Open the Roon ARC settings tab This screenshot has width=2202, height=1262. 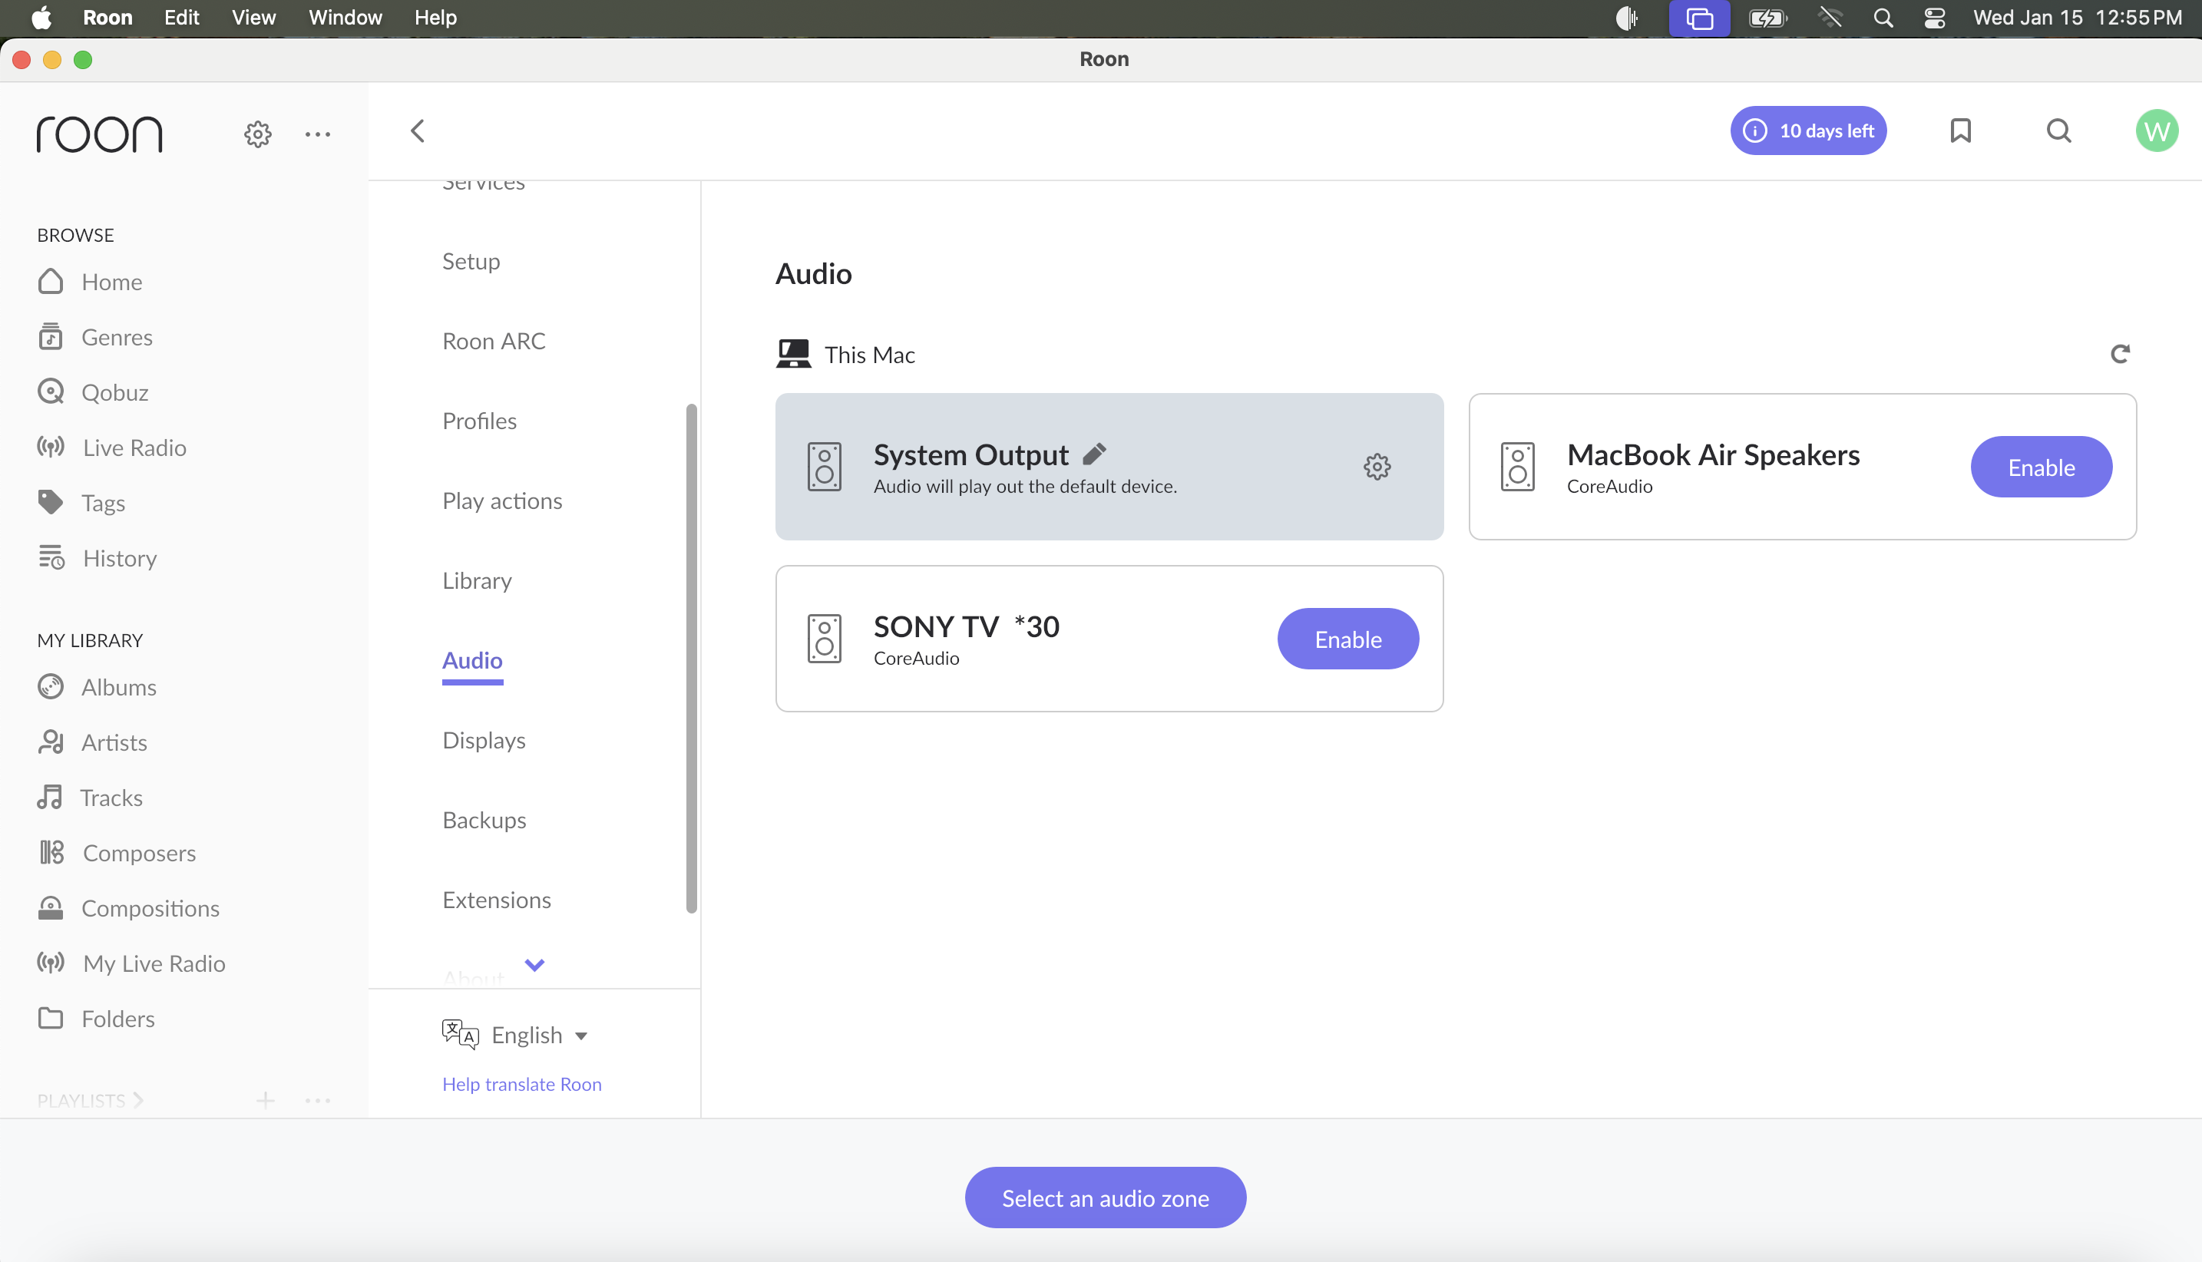click(x=493, y=341)
